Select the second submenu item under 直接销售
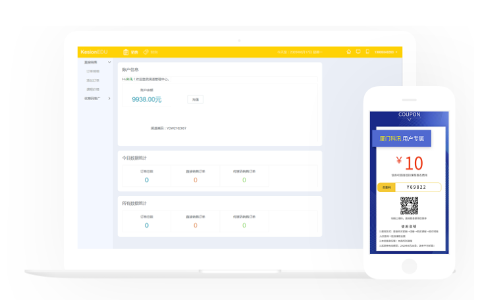 (93, 80)
